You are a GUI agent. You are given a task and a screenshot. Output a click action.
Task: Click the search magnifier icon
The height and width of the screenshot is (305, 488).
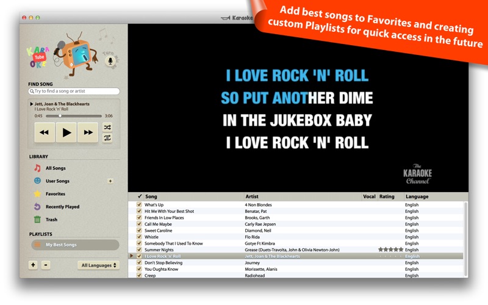click(32, 91)
